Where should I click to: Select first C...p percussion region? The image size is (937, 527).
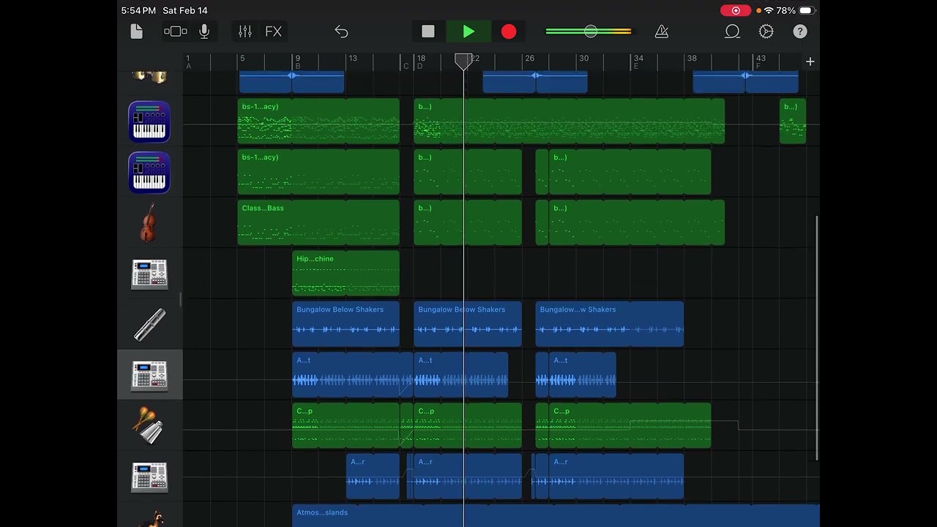click(346, 425)
